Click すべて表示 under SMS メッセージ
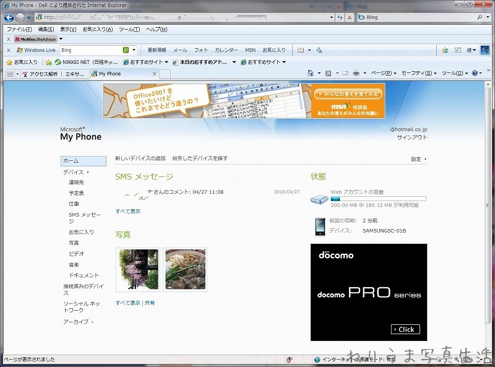This screenshot has width=495, height=367. click(128, 211)
